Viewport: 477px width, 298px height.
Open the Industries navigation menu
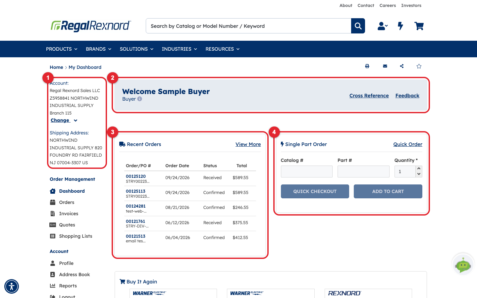179,49
